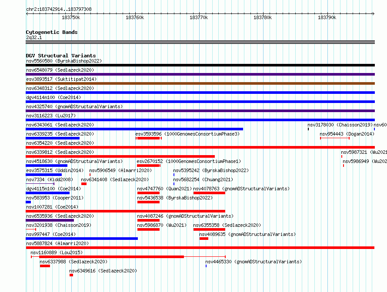Click the 2q32.1 cytogenetic band bar
The width and height of the screenshot is (387, 292).
tap(200, 43)
